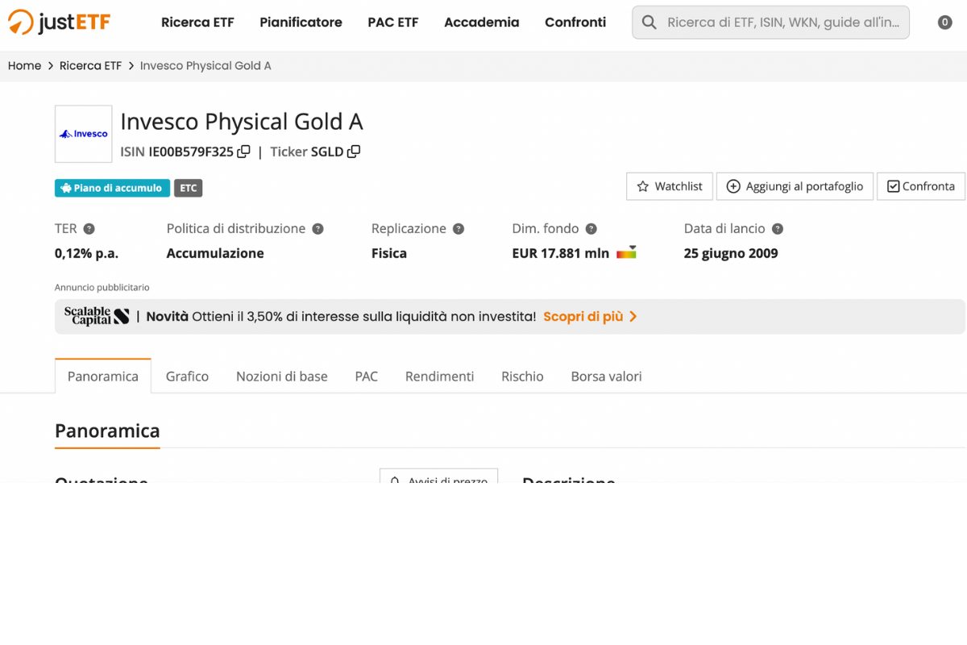Open the Pianificatore menu
Viewport: 967px width, 645px height.
tap(301, 23)
